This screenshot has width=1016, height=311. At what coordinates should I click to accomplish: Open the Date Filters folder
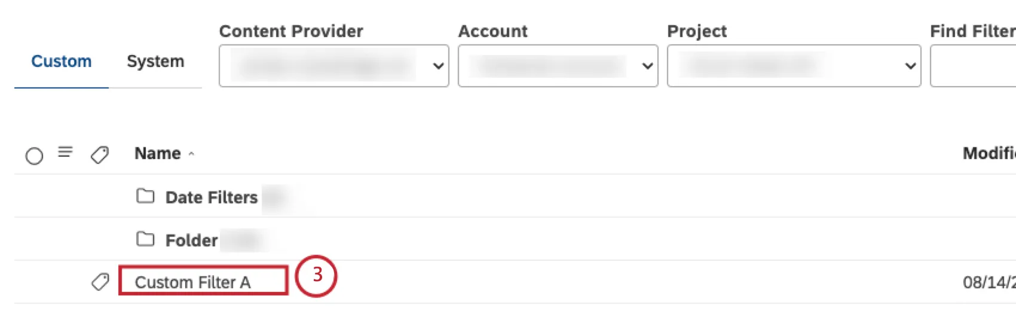[211, 197]
